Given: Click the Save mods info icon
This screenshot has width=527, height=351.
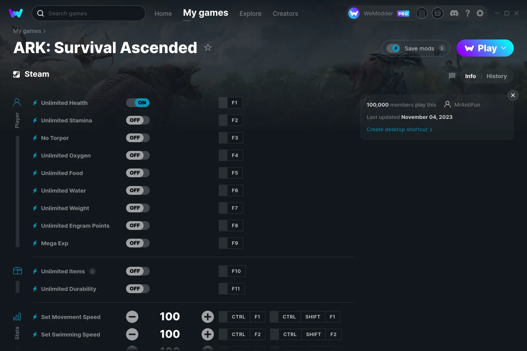Looking at the screenshot, I should click(442, 48).
